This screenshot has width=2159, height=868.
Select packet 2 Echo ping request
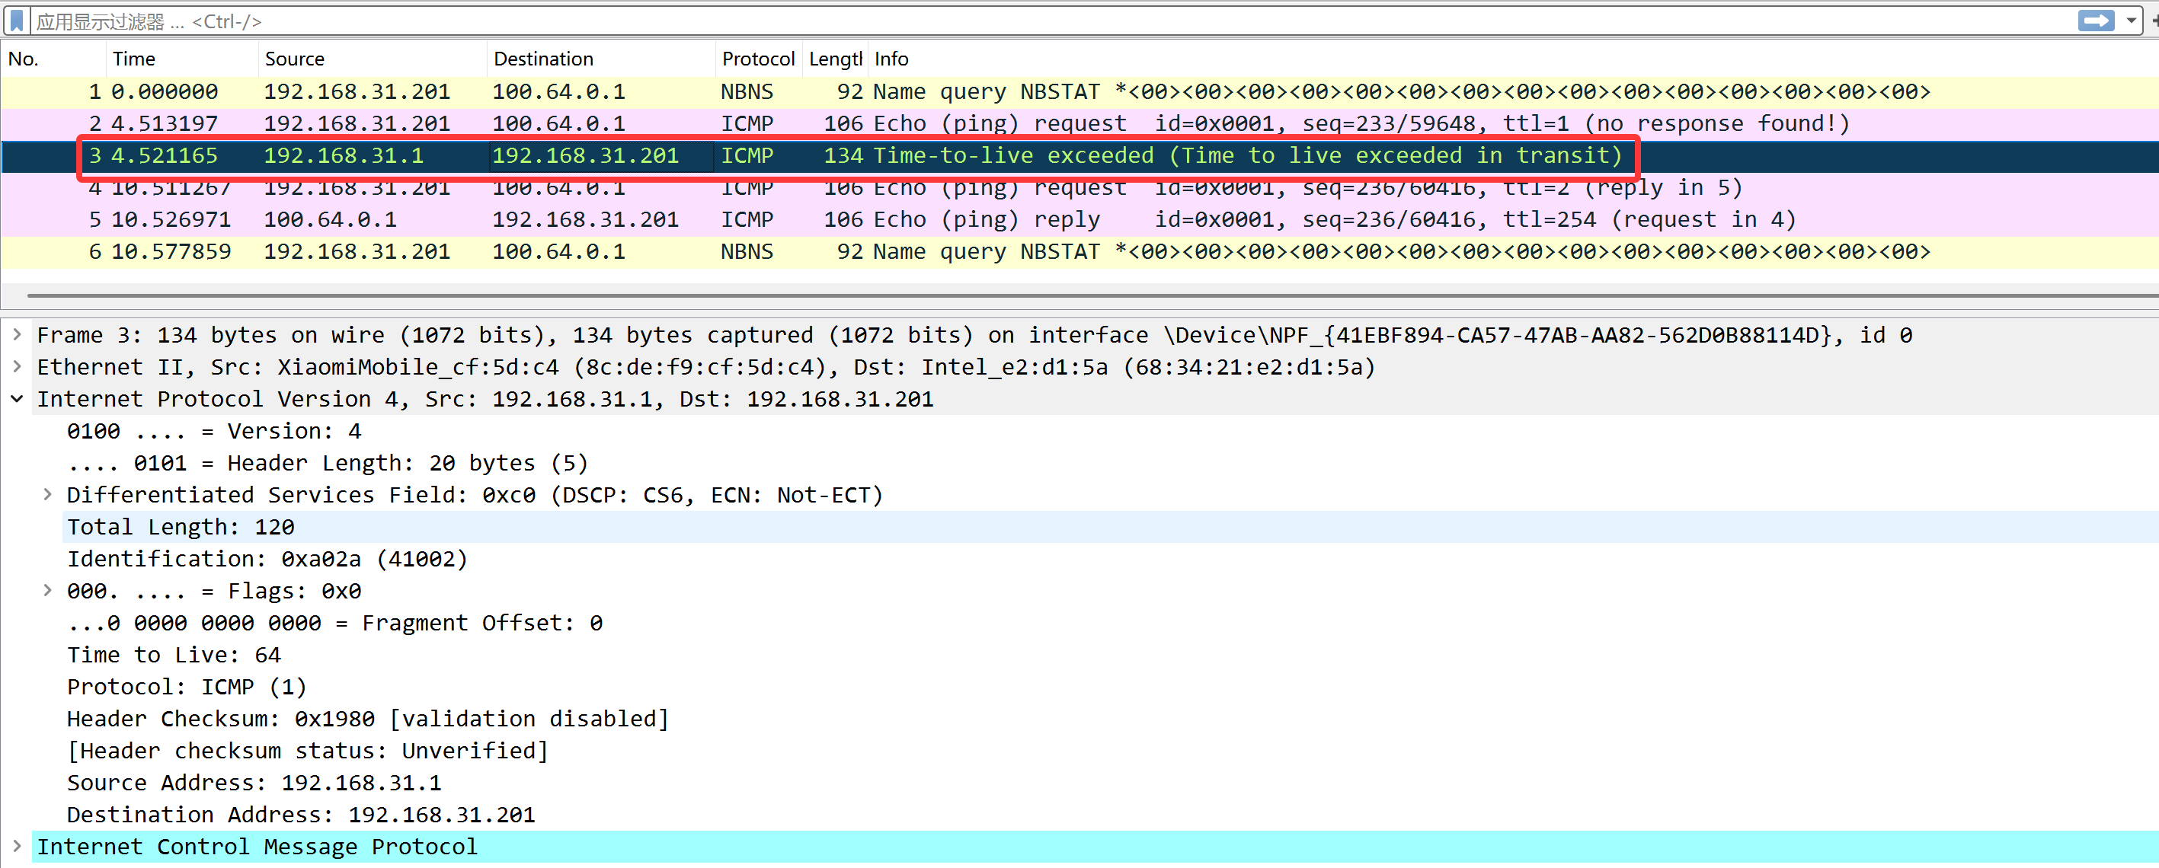[x=1006, y=123]
